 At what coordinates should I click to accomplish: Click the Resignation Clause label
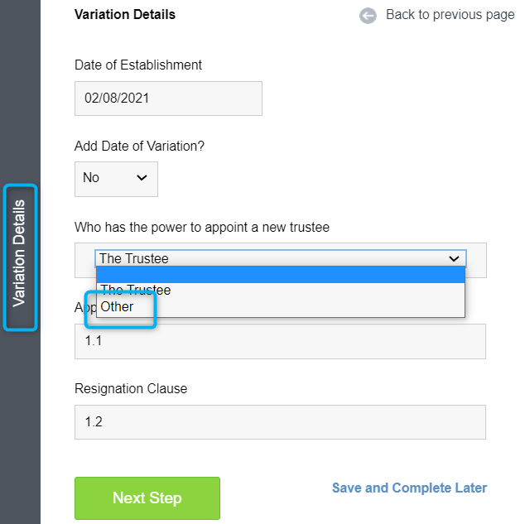131,388
